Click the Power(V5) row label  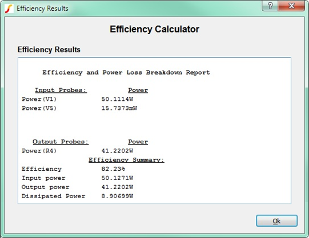tap(39, 108)
